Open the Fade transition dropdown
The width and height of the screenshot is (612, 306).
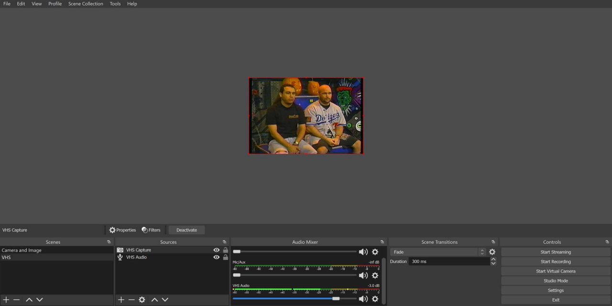pos(437,252)
